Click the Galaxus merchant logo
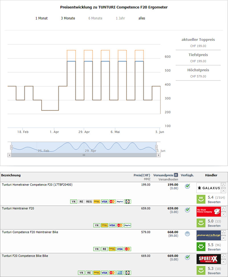Image resolution: width=228 pixels, height=277 pixels. (x=208, y=188)
